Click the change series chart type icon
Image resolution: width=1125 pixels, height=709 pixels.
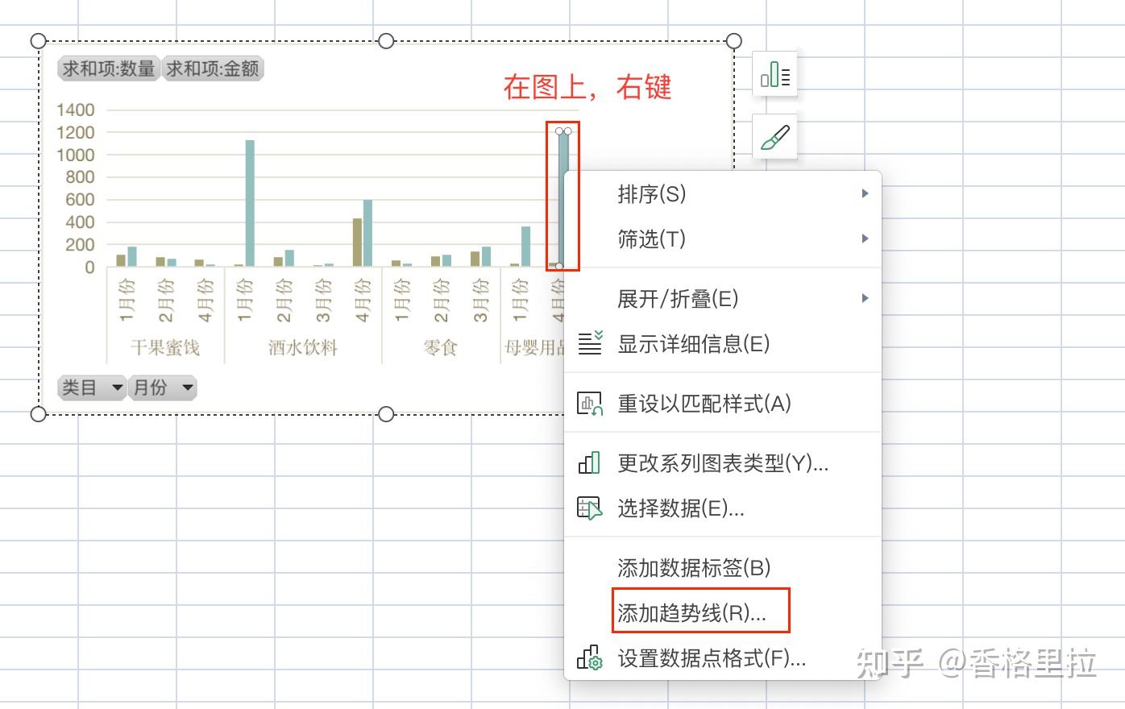coord(591,462)
